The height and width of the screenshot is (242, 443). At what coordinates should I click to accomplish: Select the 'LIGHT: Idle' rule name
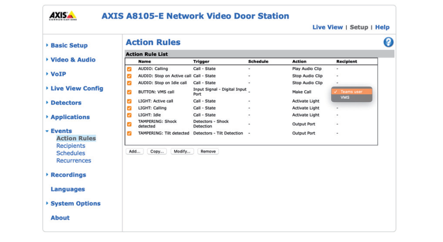tap(149, 115)
